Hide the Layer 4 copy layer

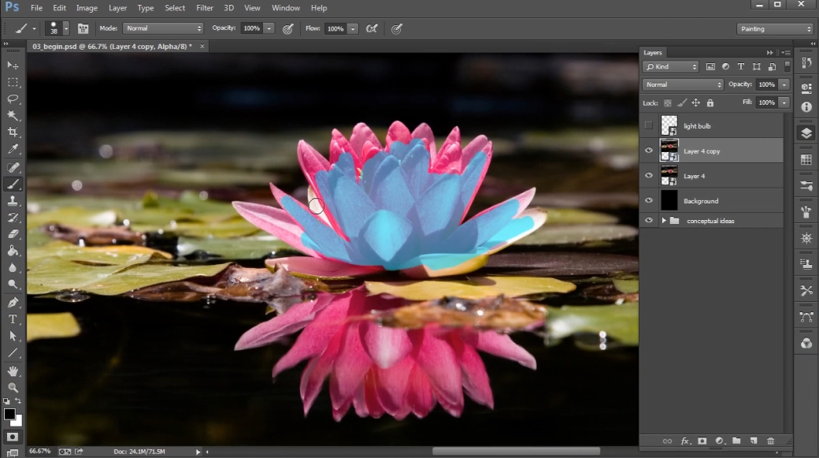(649, 151)
